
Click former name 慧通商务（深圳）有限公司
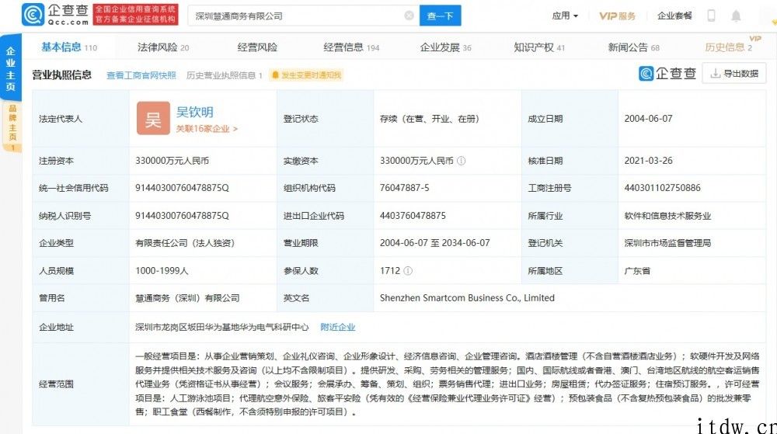pyautogui.click(x=187, y=298)
